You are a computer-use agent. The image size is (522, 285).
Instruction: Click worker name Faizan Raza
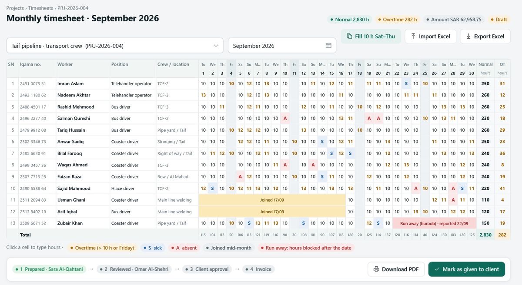(x=70, y=177)
